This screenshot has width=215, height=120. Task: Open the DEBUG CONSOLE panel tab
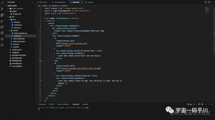63,104
